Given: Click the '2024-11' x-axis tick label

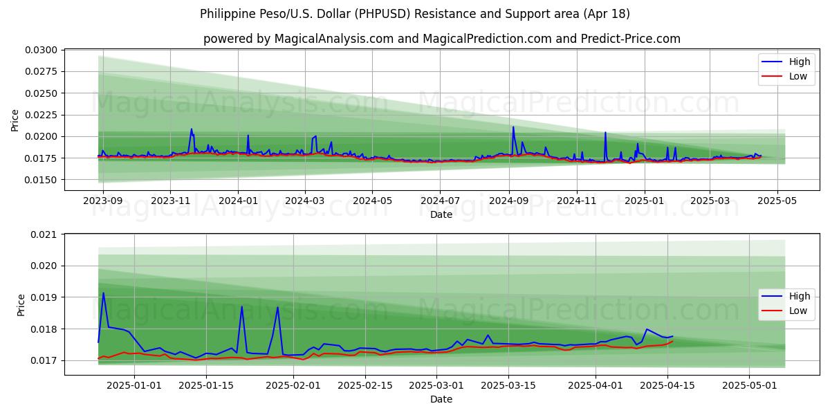Looking at the screenshot, I should click(x=576, y=201).
